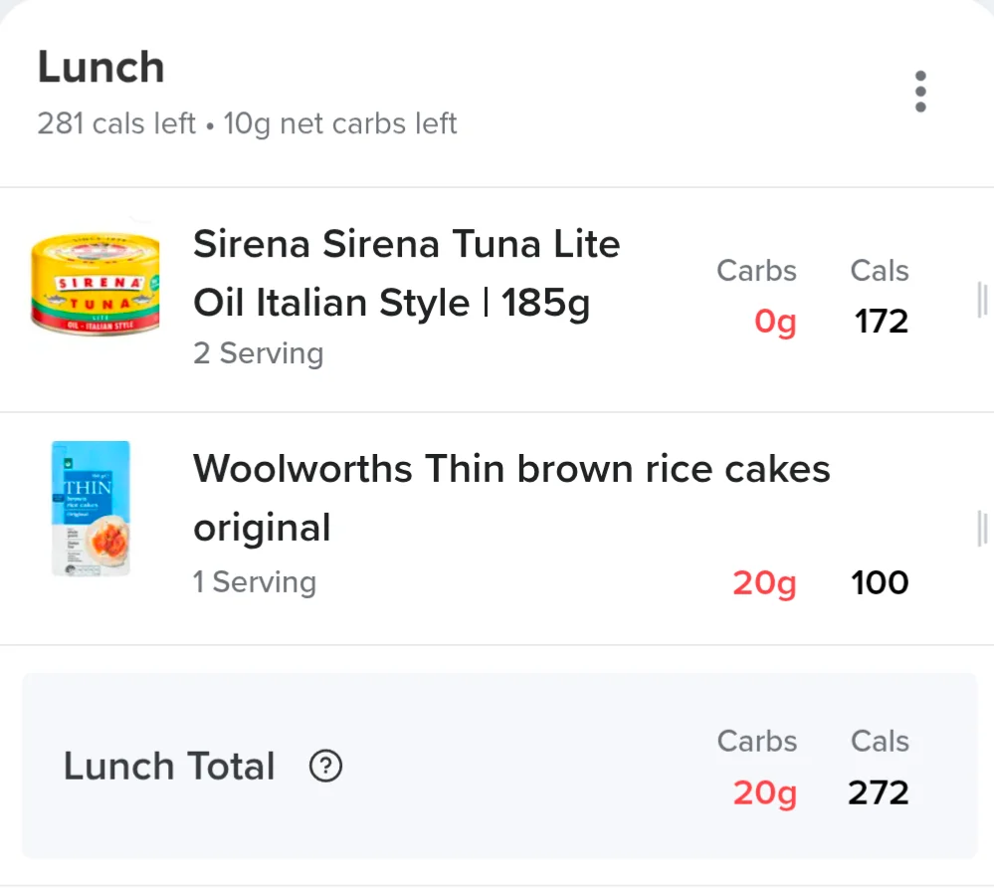Click the Lunch Total help question icon
This screenshot has width=994, height=890.
coord(325,766)
